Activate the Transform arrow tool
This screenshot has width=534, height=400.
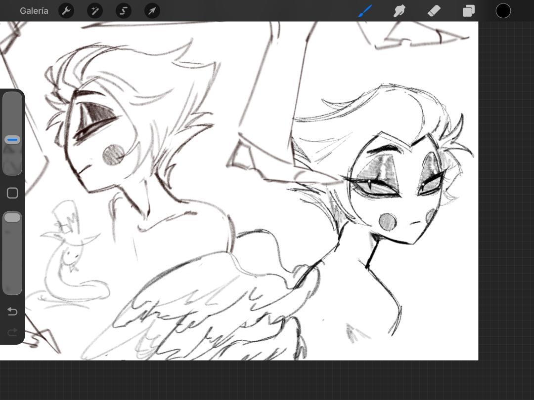[152, 10]
